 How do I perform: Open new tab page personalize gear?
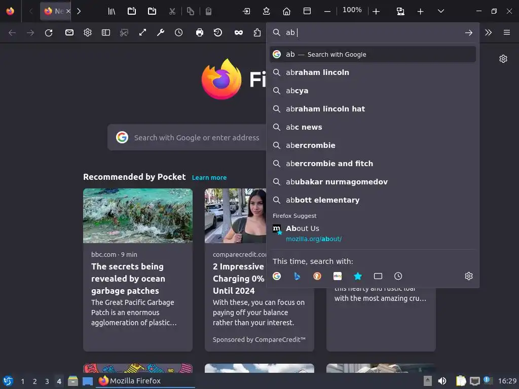pyautogui.click(x=503, y=59)
